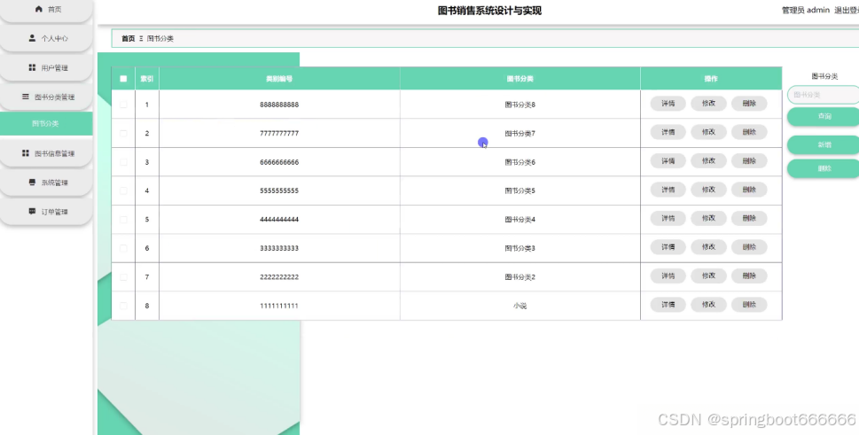This screenshot has height=435, width=859.
Task: Click the list icon beside 图书分类管理
Action: tap(25, 97)
